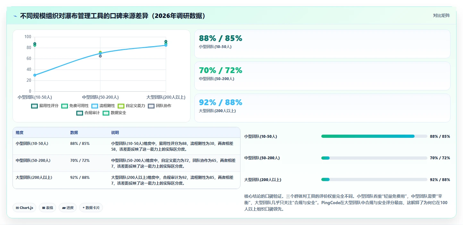This screenshot has width=463, height=225.
Task: Select the 70% / 72% data card
Action: click(322, 76)
